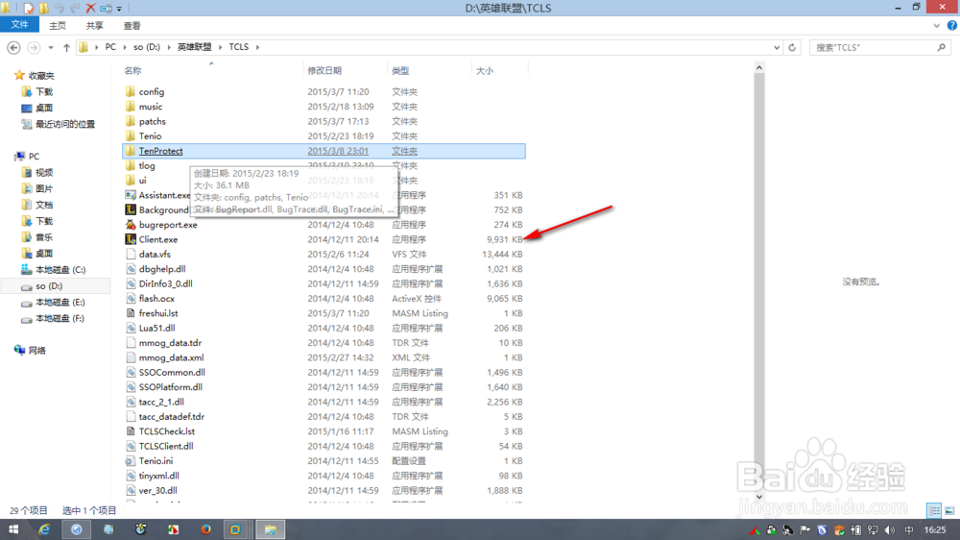
Task: Sort by the 类型 column header
Action: click(400, 70)
